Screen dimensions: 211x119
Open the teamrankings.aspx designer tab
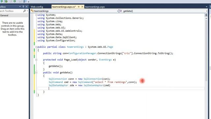95,7
